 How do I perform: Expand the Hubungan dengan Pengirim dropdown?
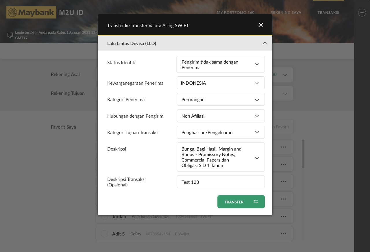[x=221, y=116]
